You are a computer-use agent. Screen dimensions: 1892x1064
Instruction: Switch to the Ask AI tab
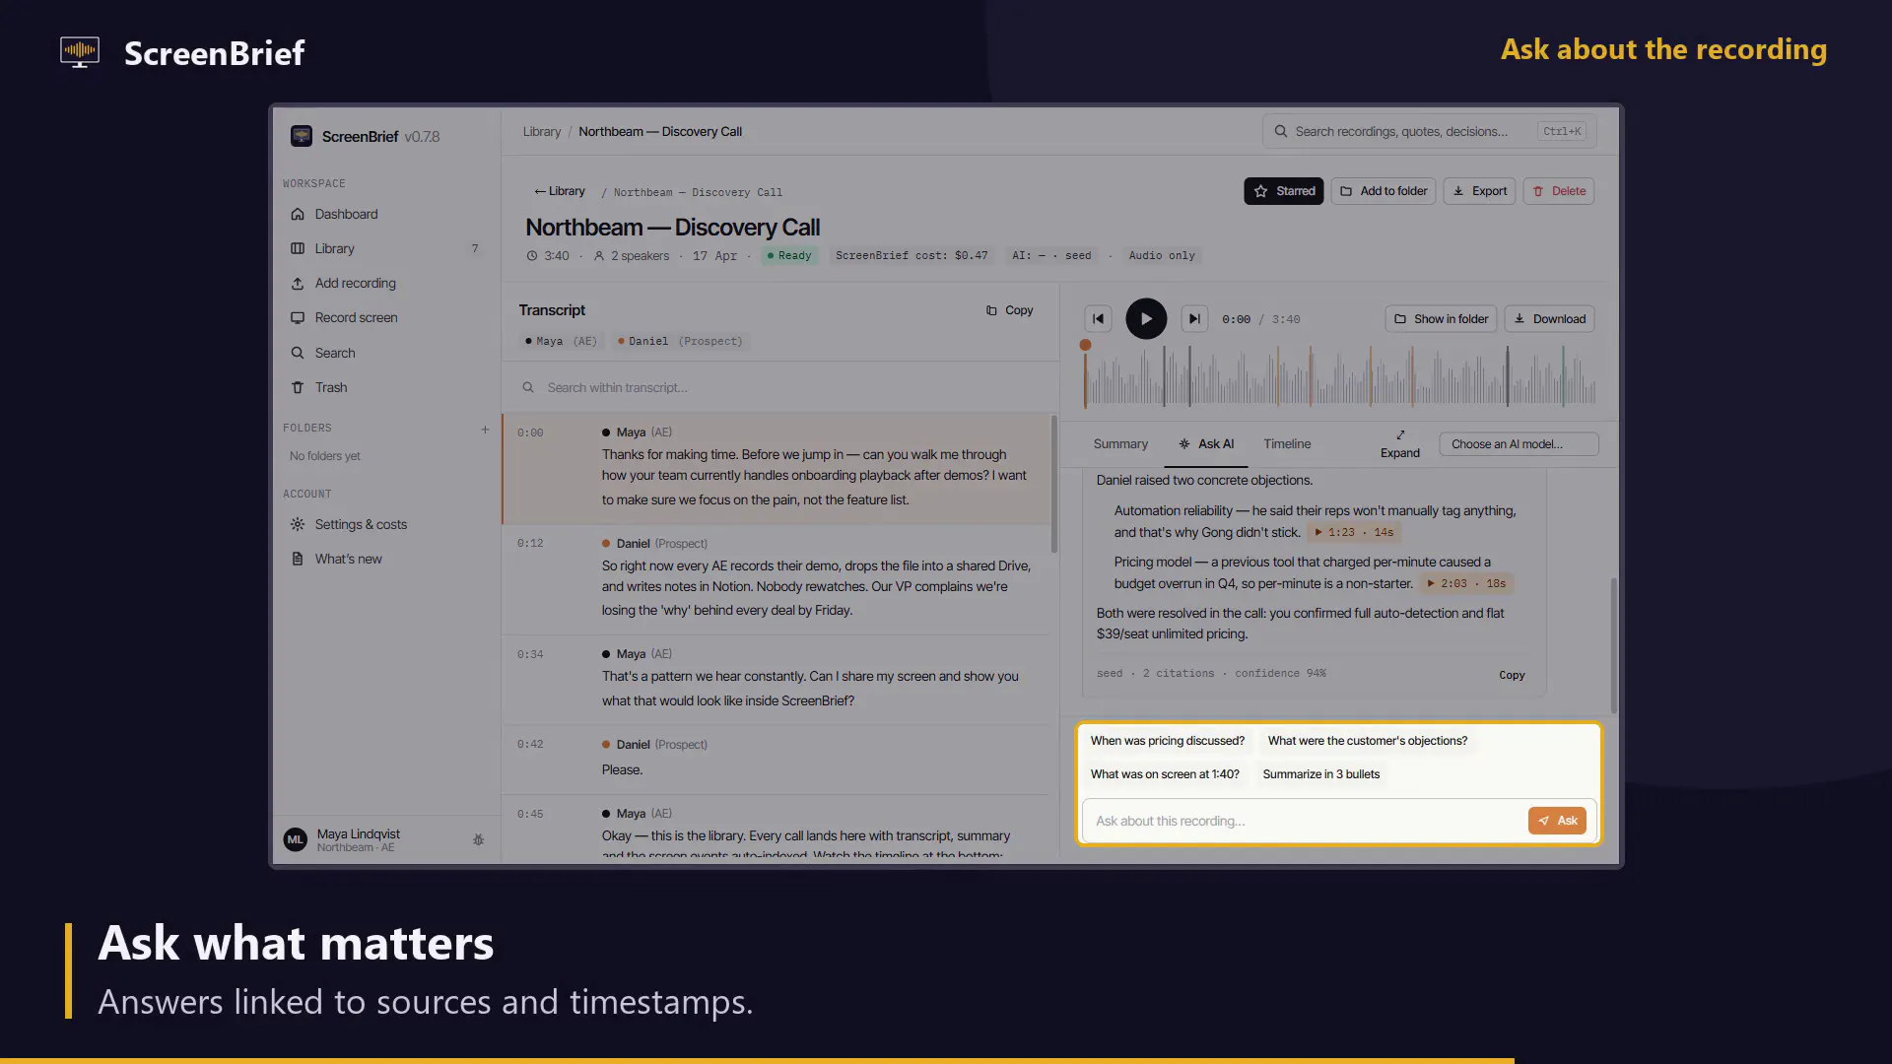pyautogui.click(x=1206, y=444)
